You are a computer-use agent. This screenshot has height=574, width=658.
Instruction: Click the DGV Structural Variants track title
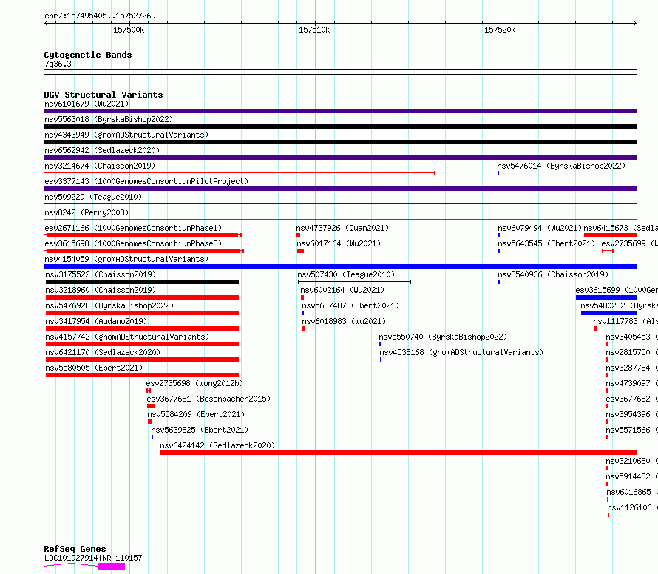tap(104, 95)
